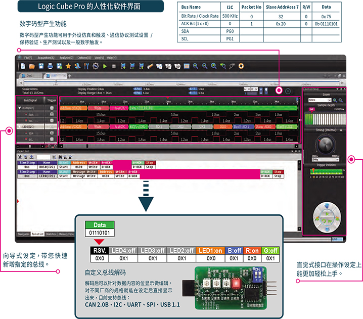Image resolution: width=363 pixels, height=319 pixels.
Task: Open the Options(O) menu
Action: (84, 58)
